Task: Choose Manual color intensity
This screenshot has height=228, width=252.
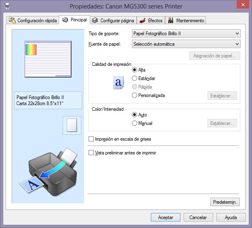Action: pos(135,123)
